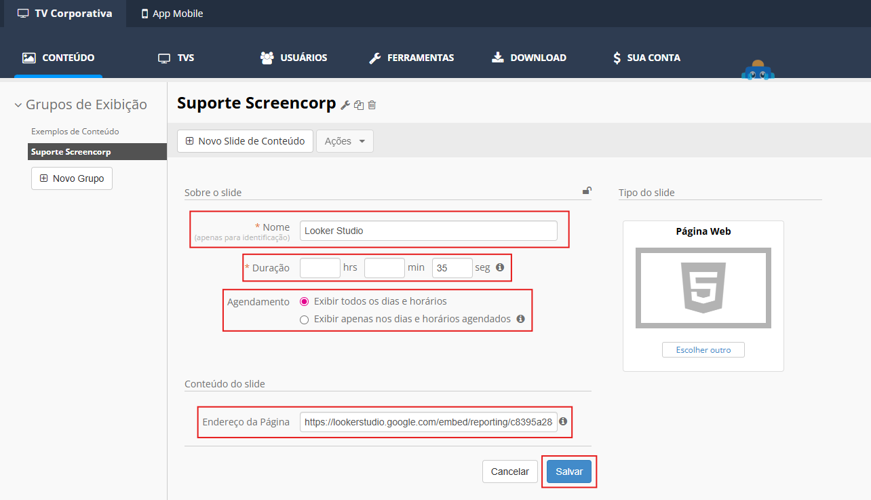871x500 pixels.
Task: Switch to the TV Corporativa tab
Action: (x=64, y=14)
